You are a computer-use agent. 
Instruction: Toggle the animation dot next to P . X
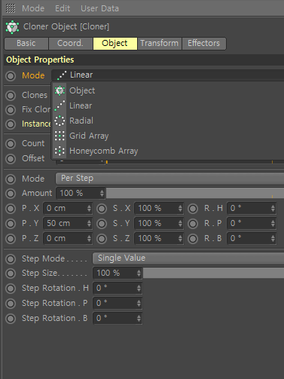tap(11, 209)
